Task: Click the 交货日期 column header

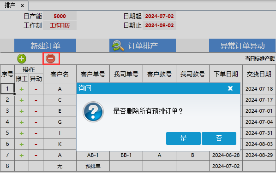Action: [259, 74]
